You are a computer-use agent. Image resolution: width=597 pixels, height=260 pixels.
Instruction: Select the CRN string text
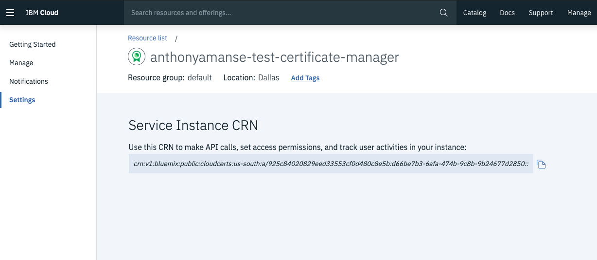331,164
